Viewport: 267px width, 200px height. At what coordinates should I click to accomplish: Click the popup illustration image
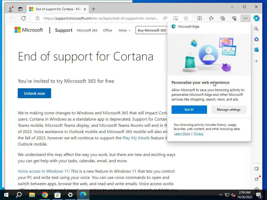209,54
